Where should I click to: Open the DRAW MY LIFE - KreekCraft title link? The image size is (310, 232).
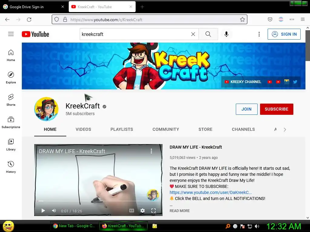[196, 147]
